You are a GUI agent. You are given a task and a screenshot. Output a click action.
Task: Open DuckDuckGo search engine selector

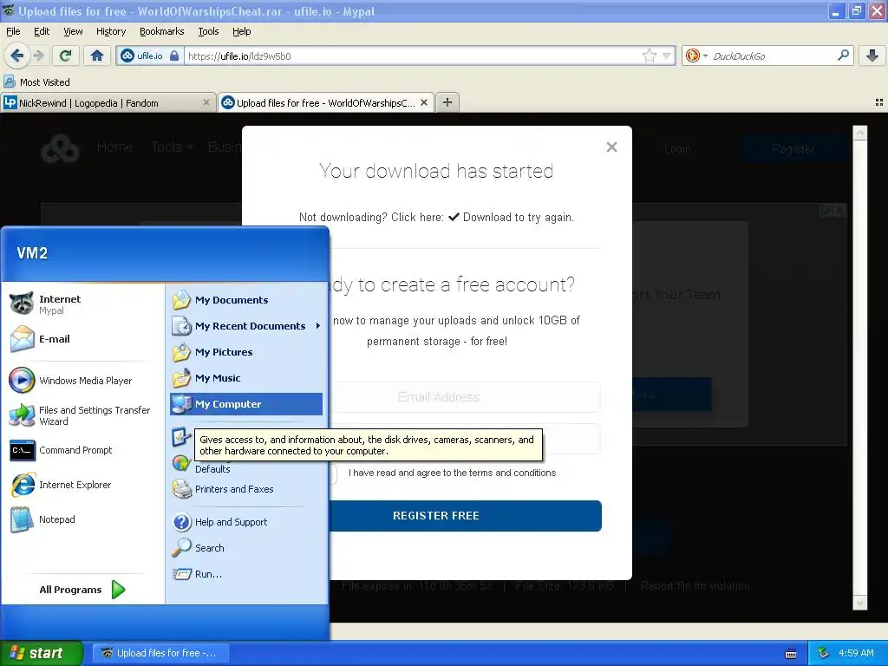(696, 55)
